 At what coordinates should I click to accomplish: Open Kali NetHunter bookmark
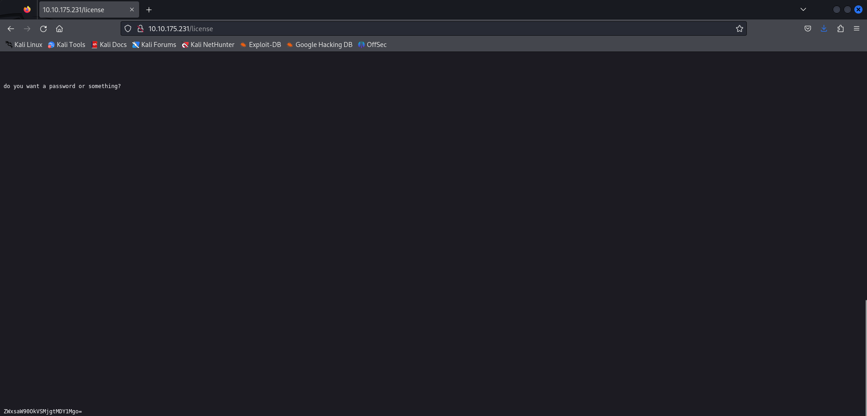point(208,45)
